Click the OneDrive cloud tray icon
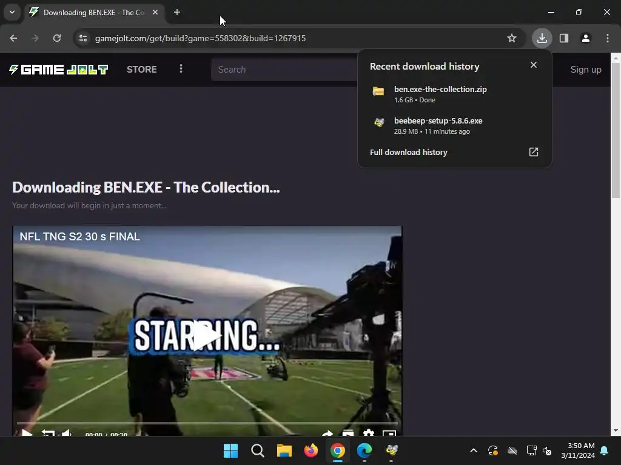The image size is (621, 465). click(512, 450)
